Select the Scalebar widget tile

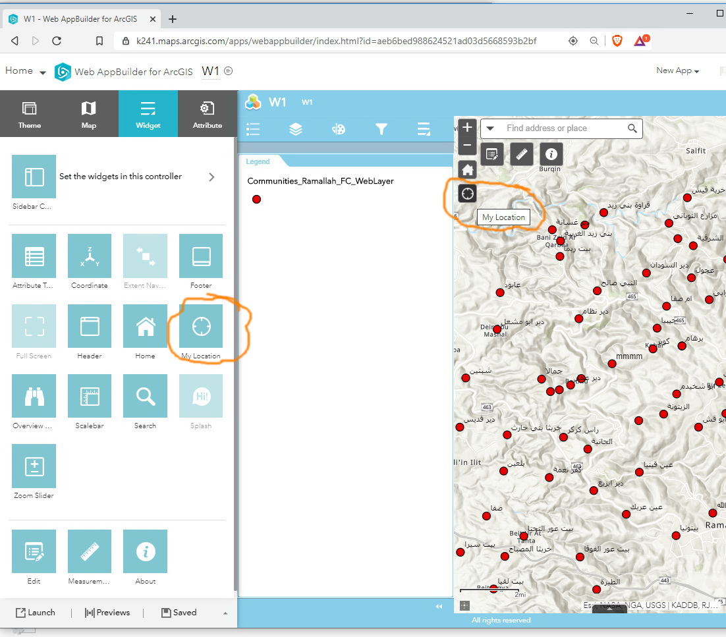point(90,396)
